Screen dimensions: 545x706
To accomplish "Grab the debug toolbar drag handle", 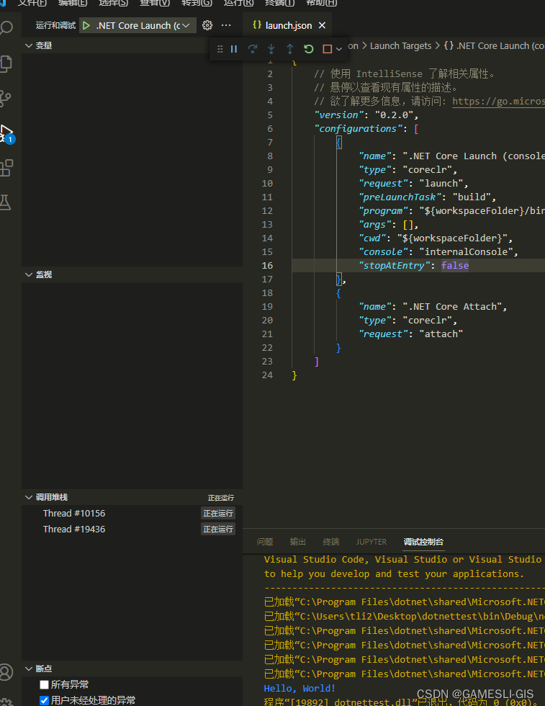I will click(220, 49).
